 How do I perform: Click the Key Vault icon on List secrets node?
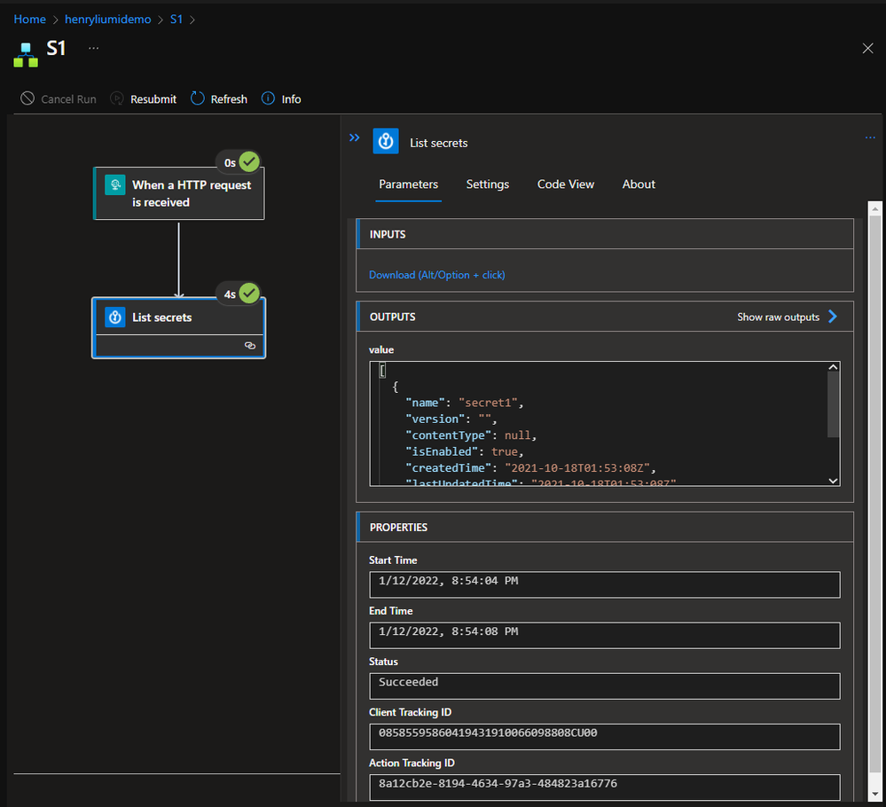pyautogui.click(x=114, y=317)
